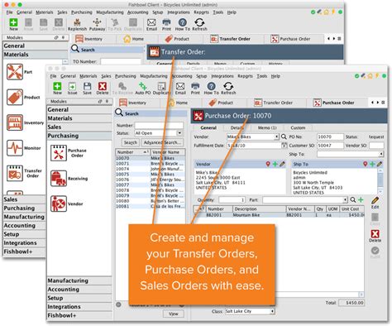Open Fulfillment Date calendar picker
The height and width of the screenshot is (326, 392).
coord(284,145)
